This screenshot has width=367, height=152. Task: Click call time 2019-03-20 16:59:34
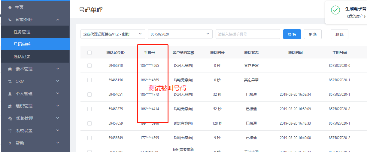coord(295,94)
